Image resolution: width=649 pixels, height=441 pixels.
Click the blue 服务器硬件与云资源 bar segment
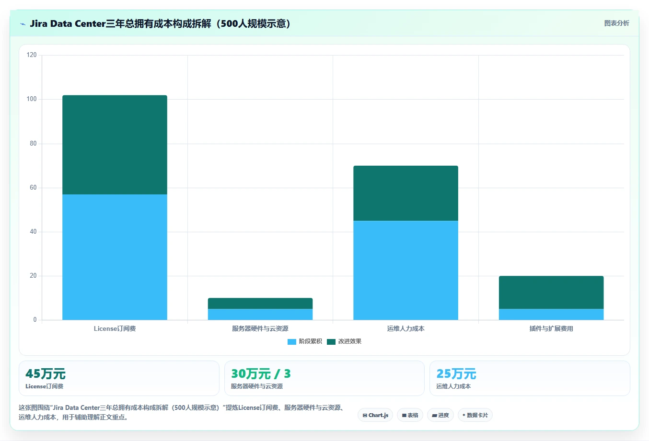[x=260, y=314]
